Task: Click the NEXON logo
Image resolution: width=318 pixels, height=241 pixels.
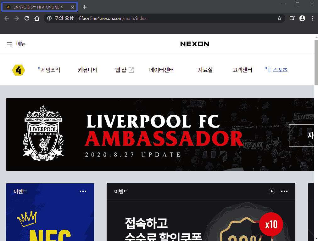Action: 195,44
